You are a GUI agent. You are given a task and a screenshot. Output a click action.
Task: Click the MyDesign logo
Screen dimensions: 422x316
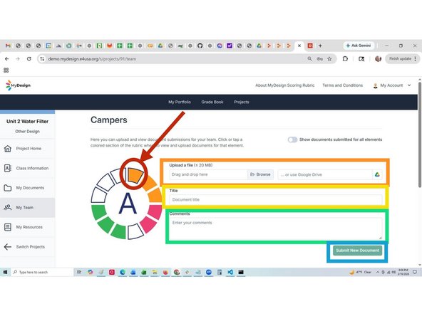coord(18,85)
